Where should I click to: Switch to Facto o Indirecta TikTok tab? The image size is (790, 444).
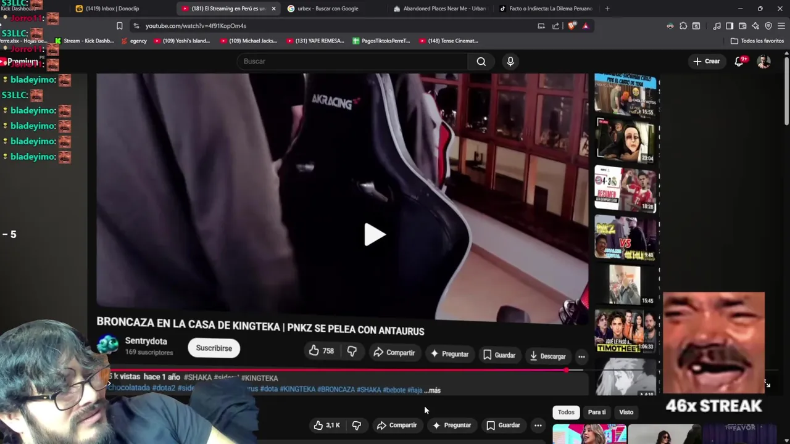click(x=546, y=9)
